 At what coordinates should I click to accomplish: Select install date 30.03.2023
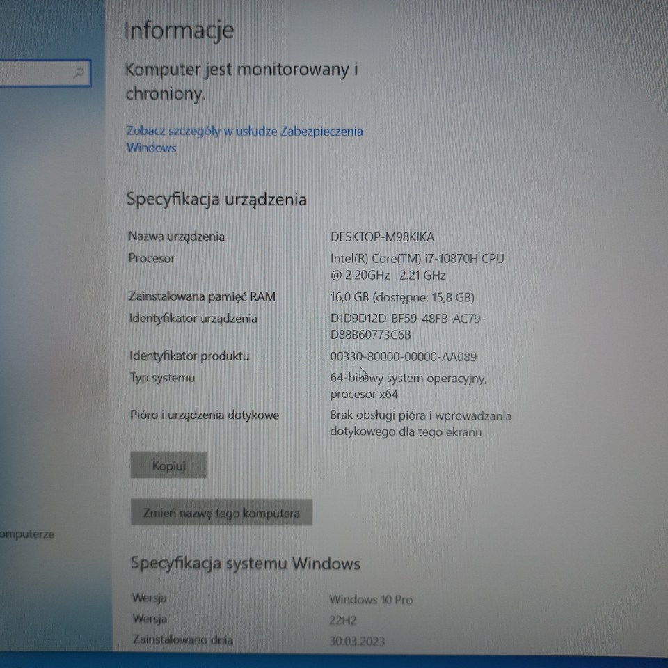point(357,641)
